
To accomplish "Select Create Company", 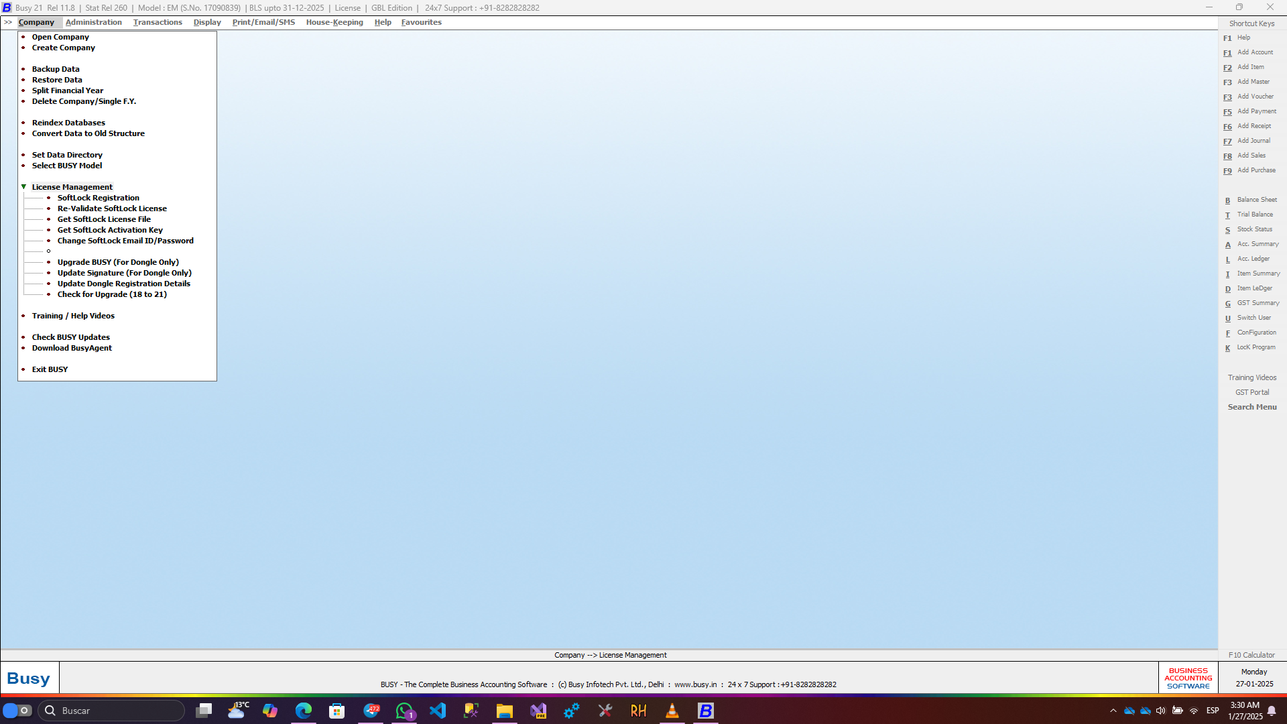I will [x=64, y=48].
